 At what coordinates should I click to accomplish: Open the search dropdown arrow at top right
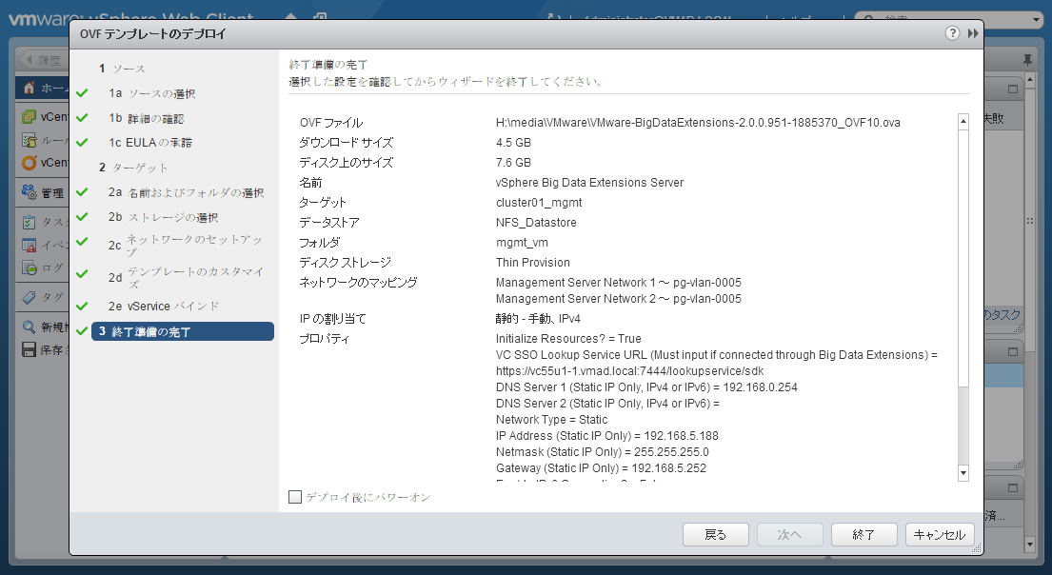(1037, 20)
